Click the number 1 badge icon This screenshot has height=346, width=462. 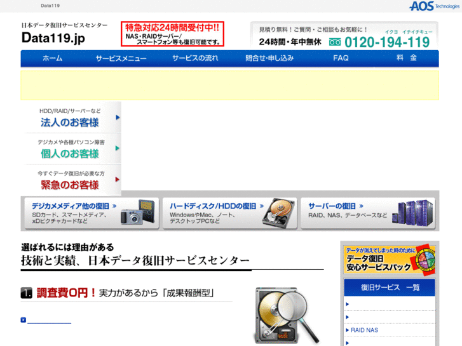coord(27,293)
